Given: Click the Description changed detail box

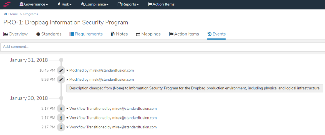Looking at the screenshot, I should [x=195, y=88].
